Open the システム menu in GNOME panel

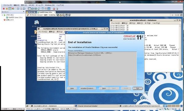(x=52, y=15)
